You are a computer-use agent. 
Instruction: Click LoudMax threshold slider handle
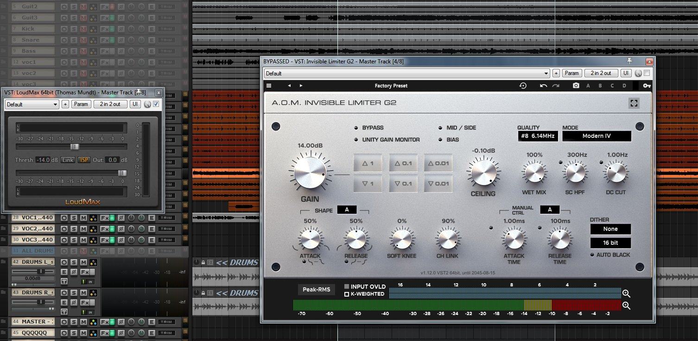coord(74,147)
